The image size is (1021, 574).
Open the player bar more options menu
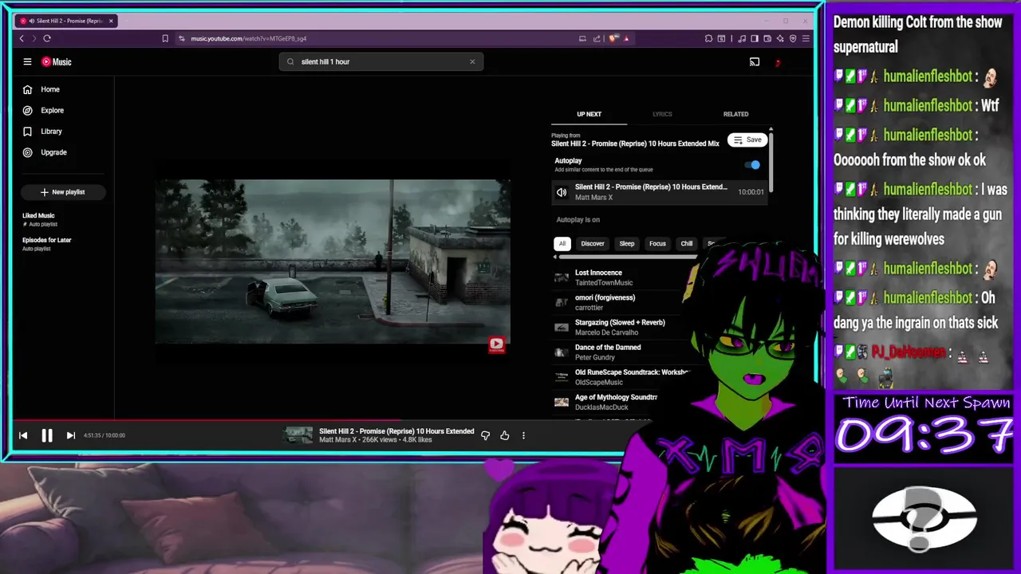(x=523, y=435)
